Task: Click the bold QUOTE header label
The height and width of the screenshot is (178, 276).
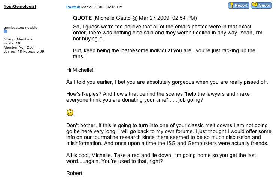Action: coord(82,18)
